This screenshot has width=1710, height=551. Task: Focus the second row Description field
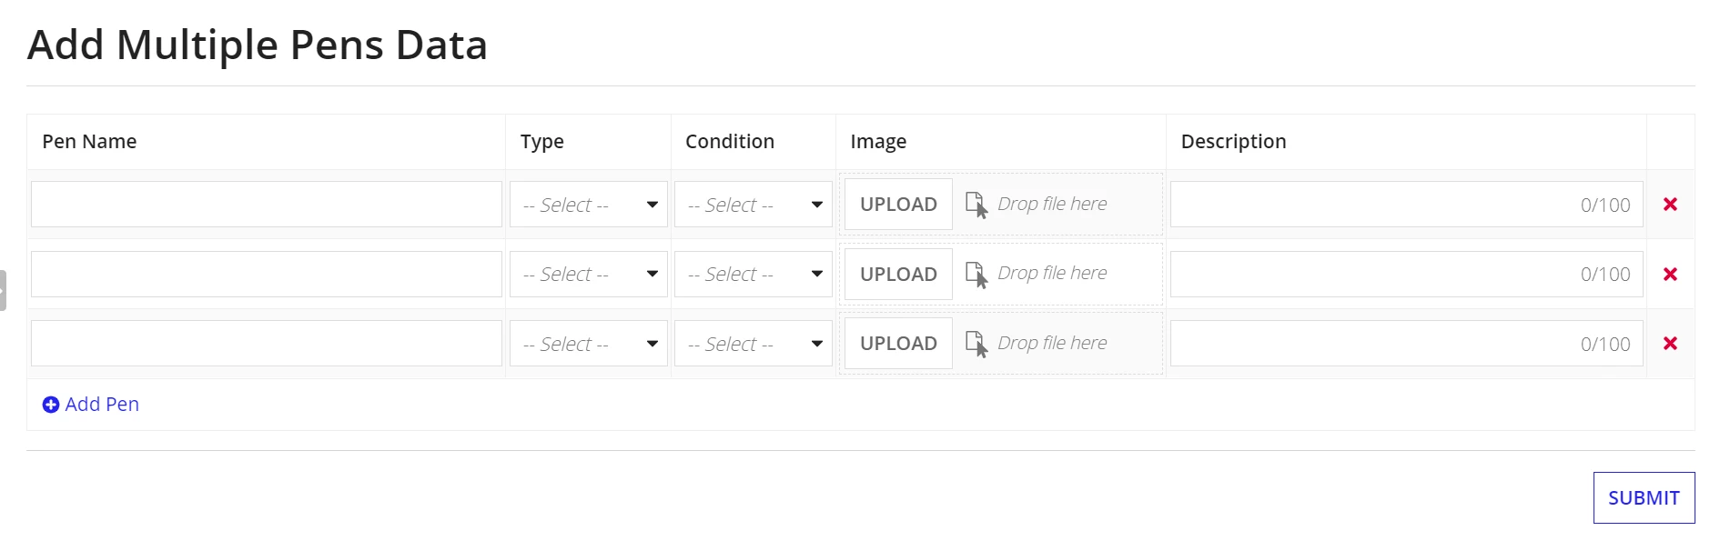click(1407, 274)
